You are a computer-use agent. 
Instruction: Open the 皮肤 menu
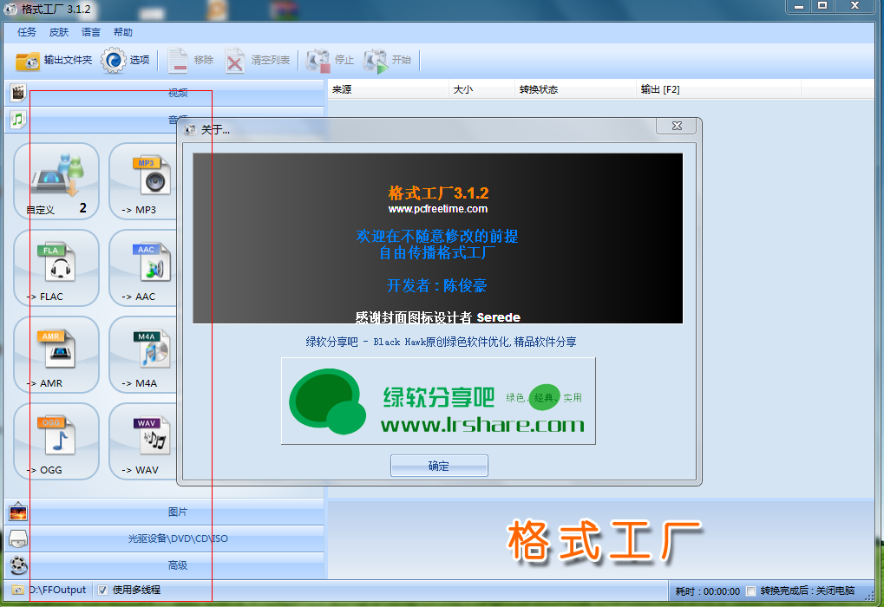tap(59, 32)
